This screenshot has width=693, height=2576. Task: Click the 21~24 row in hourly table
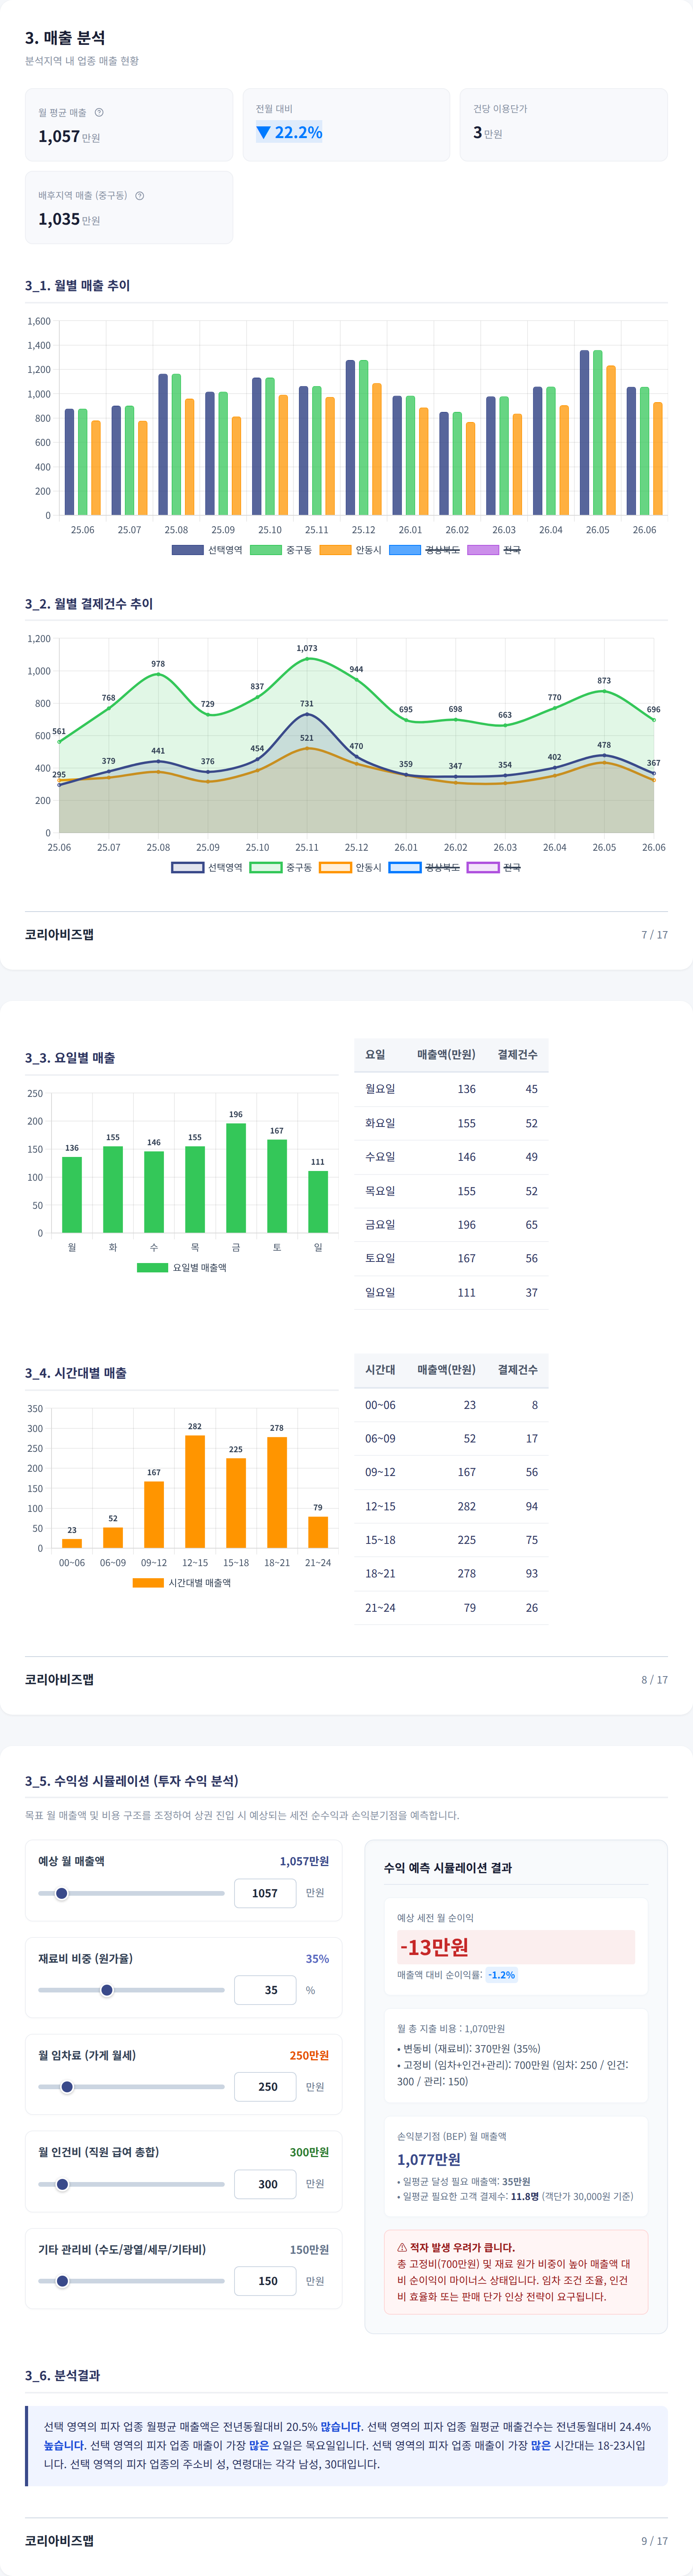451,1607
